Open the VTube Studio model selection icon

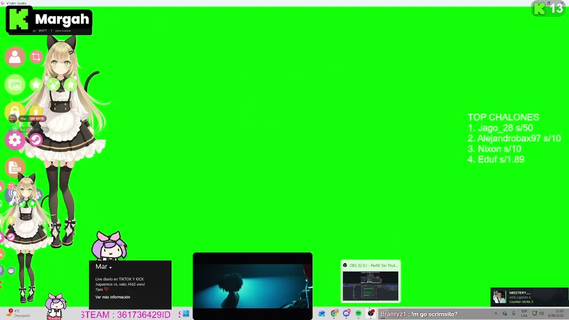[x=15, y=57]
